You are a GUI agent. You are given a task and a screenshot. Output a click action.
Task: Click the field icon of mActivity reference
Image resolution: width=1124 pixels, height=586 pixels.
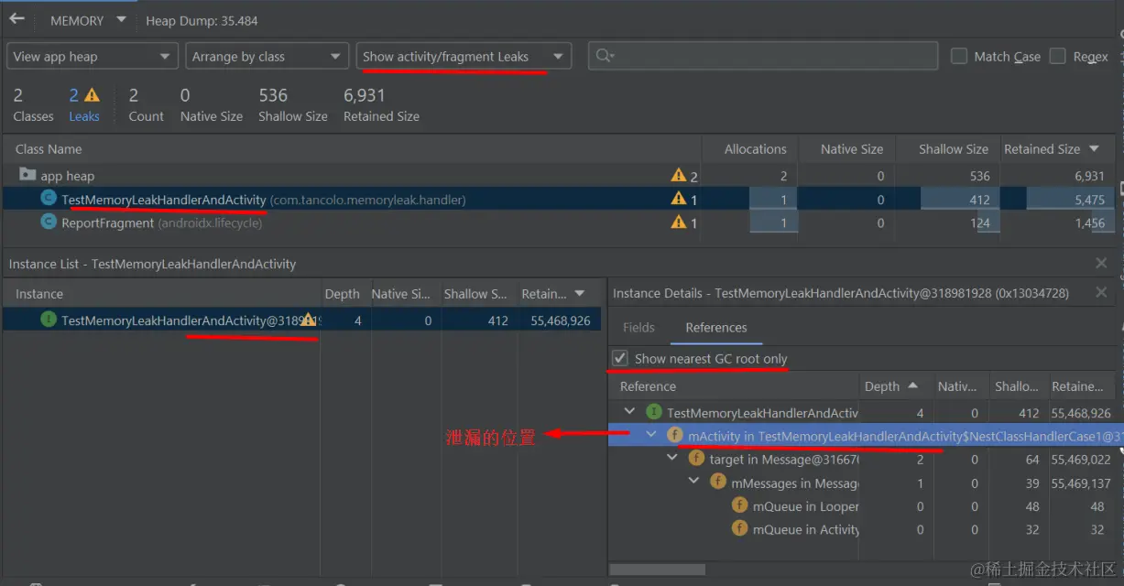tap(675, 436)
